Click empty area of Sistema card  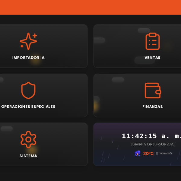click(65, 144)
